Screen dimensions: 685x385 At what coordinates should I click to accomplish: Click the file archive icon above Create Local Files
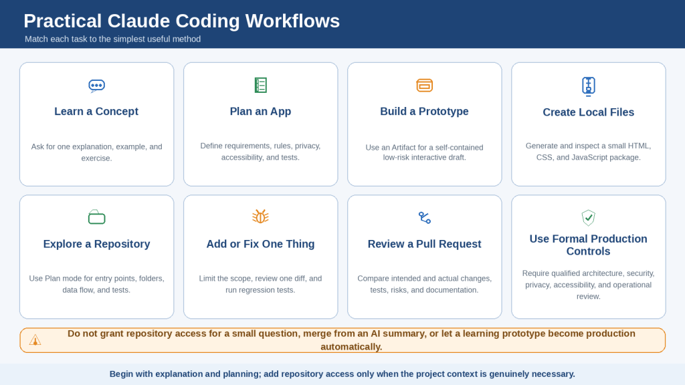[x=589, y=86]
